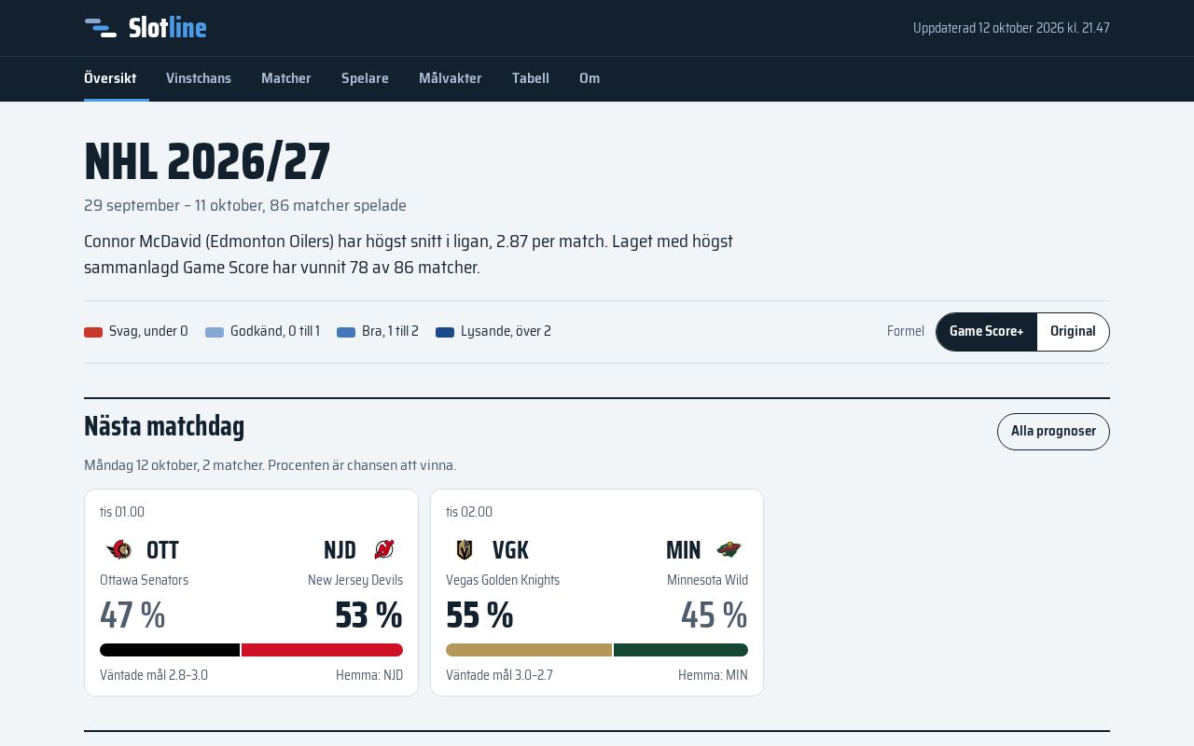Click the OTT team abbreviation
This screenshot has height=746, width=1194.
click(x=162, y=550)
